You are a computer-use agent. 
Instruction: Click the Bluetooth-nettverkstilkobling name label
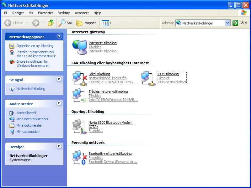[x=110, y=154]
